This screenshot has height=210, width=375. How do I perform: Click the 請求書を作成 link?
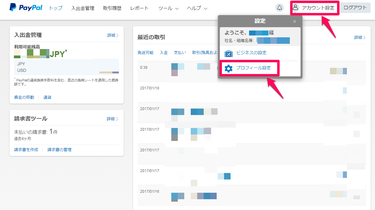[x=26, y=150]
